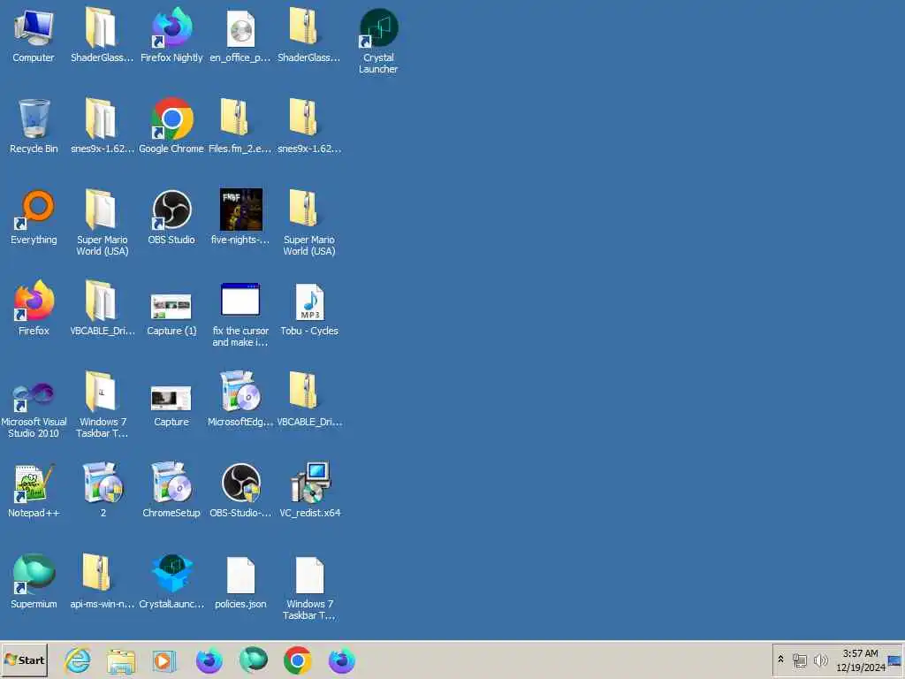The height and width of the screenshot is (679, 905).
Task: Open the network status tray icon
Action: pos(799,660)
